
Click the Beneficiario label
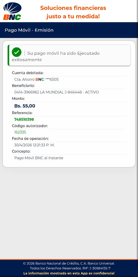click(x=23, y=86)
